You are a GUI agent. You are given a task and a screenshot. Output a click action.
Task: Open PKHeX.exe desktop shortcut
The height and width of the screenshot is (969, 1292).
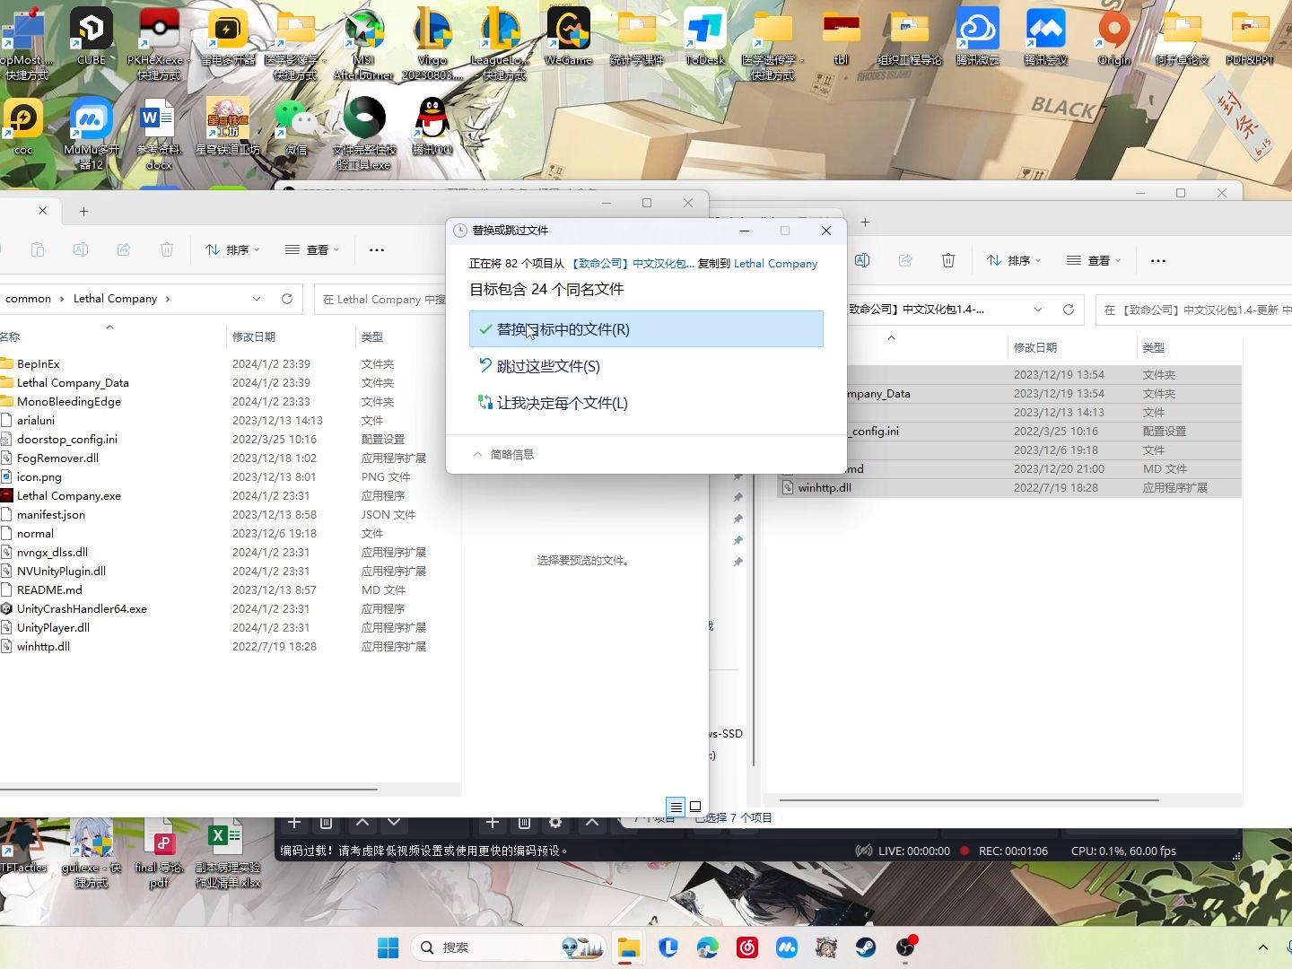(159, 43)
